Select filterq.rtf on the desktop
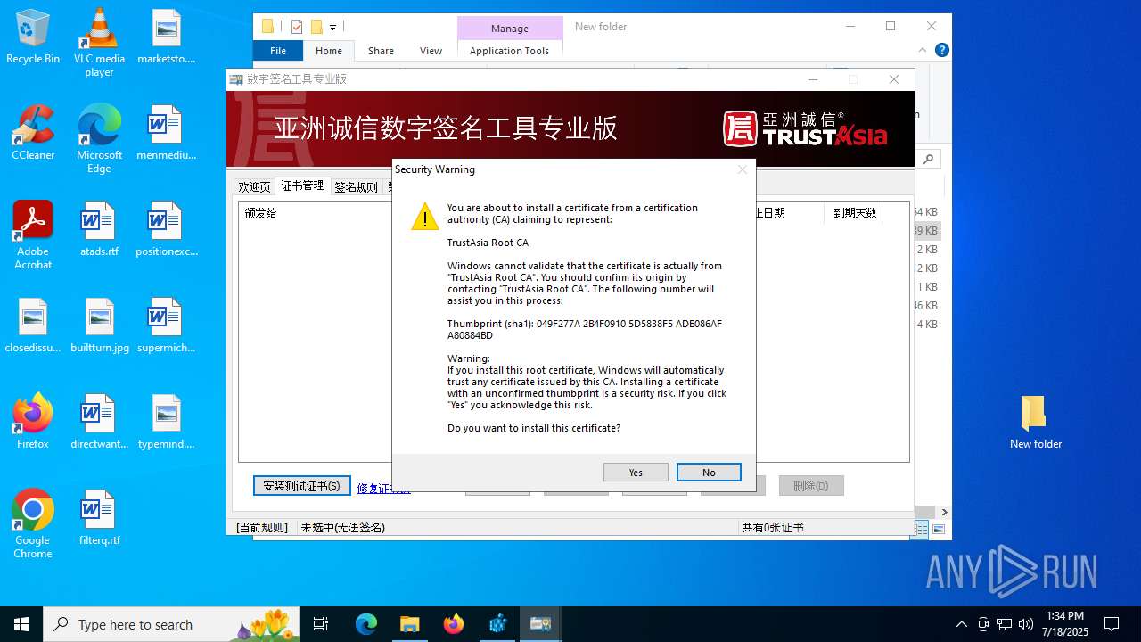This screenshot has width=1141, height=642. pos(99,517)
